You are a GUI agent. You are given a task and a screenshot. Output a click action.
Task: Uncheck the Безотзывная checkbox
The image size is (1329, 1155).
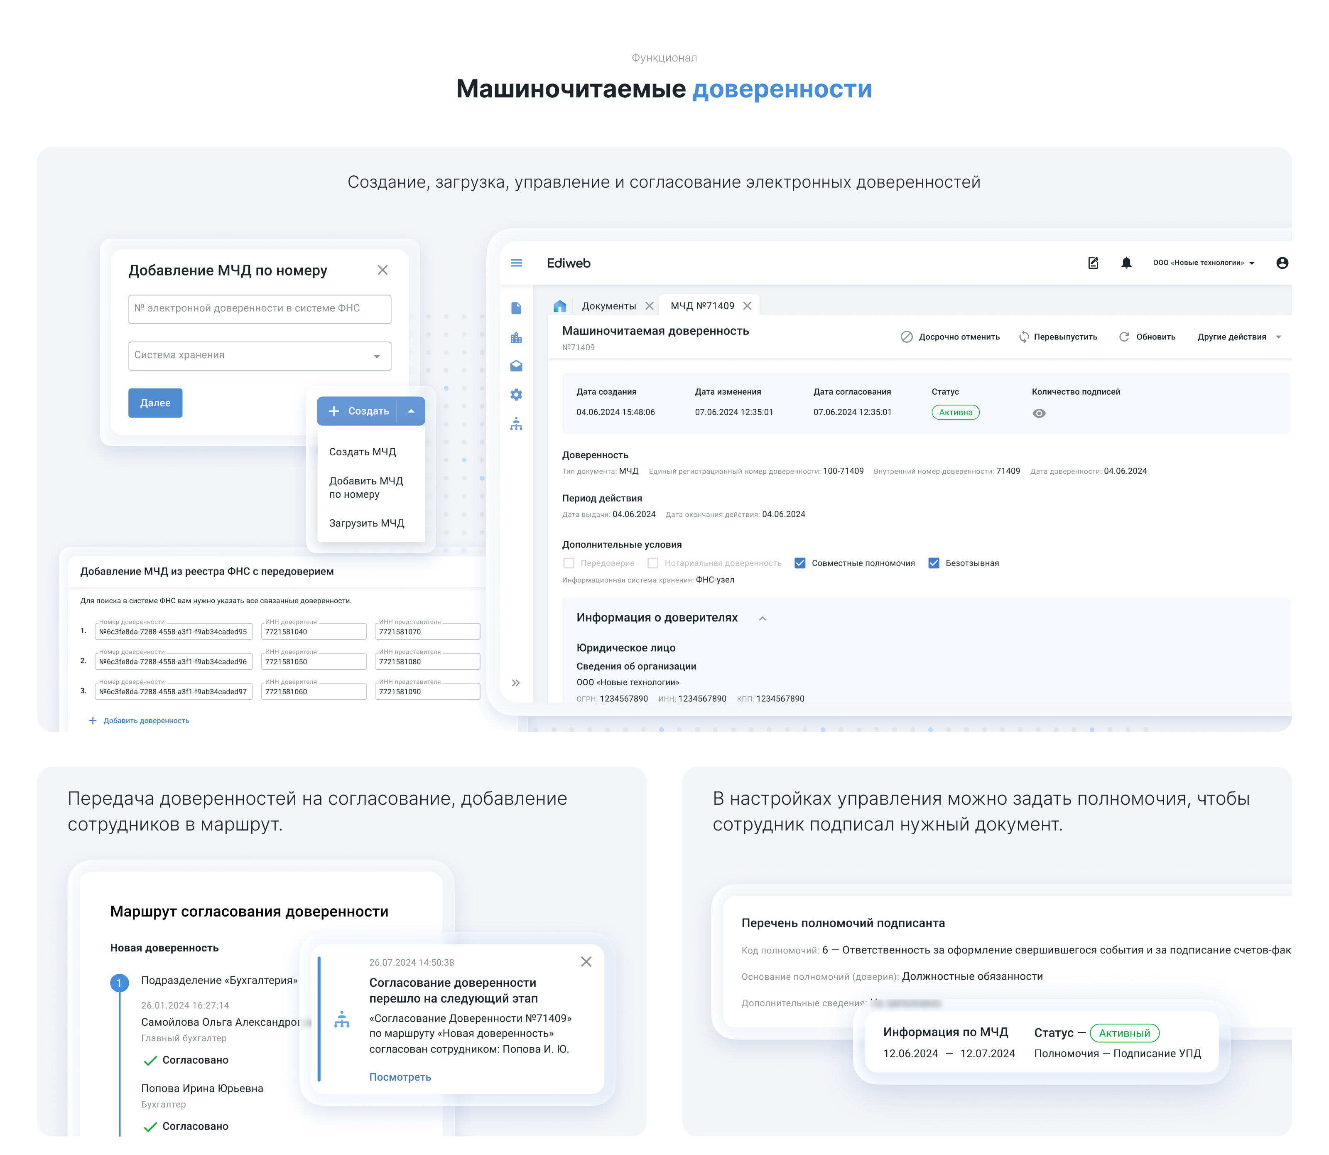934,563
